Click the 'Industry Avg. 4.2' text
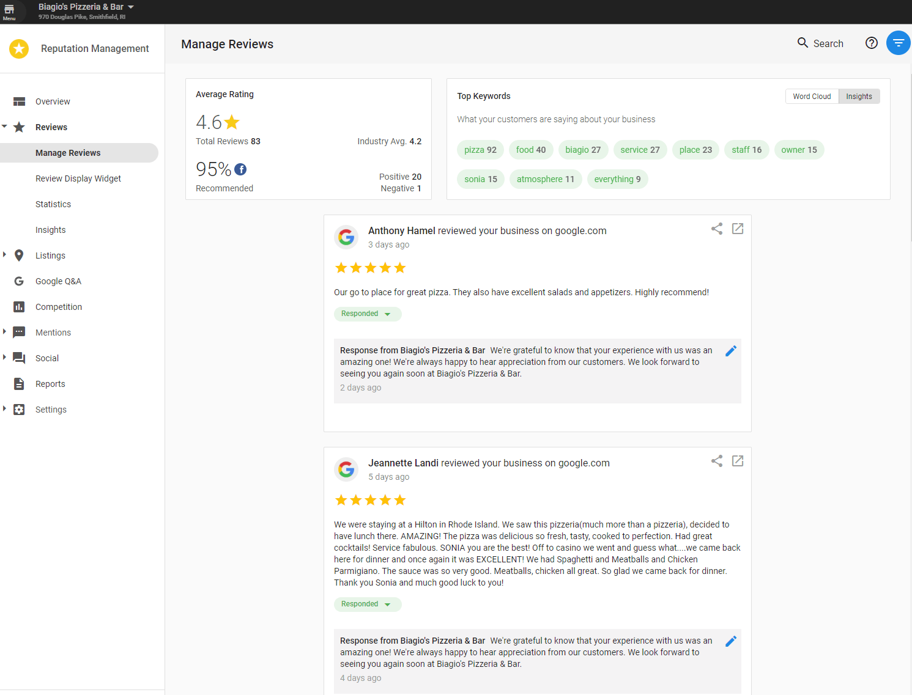This screenshot has height=695, width=912. point(390,141)
